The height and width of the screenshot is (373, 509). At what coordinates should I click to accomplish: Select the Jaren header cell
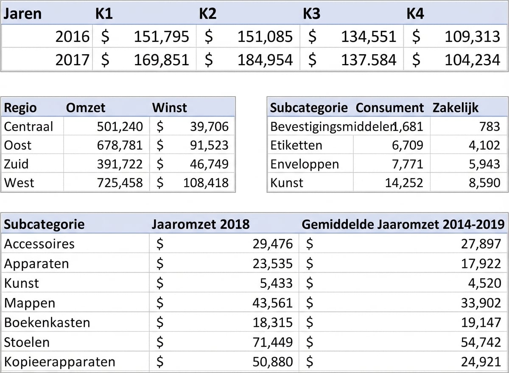(x=22, y=14)
